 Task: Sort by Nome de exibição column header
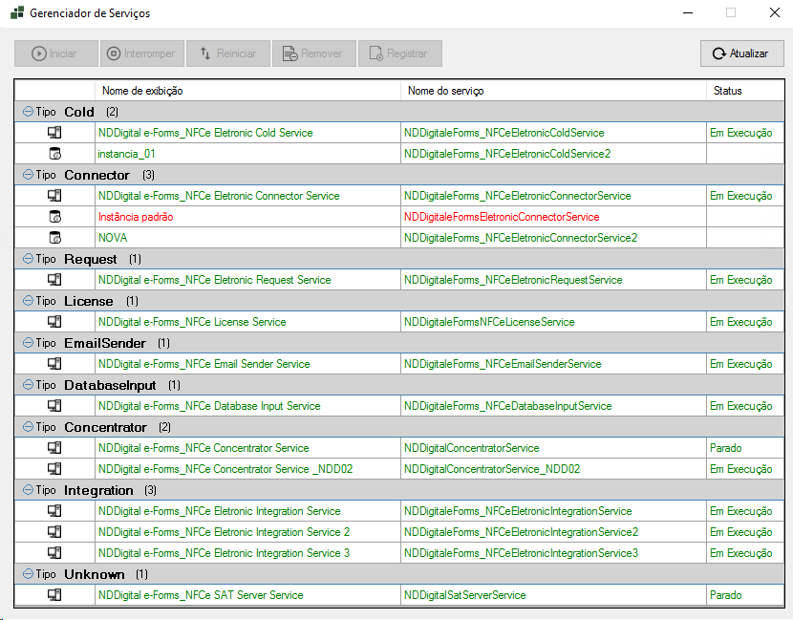click(247, 91)
